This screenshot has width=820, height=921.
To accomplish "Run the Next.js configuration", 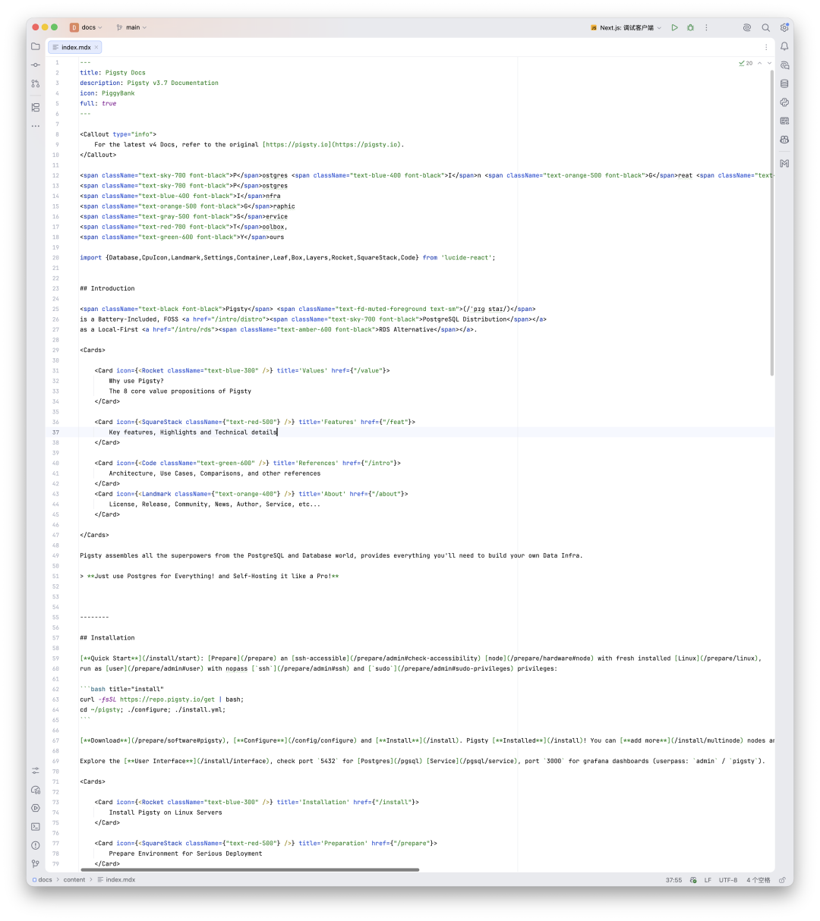I will (x=674, y=27).
